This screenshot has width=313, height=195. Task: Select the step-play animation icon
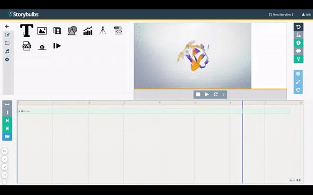[57, 46]
